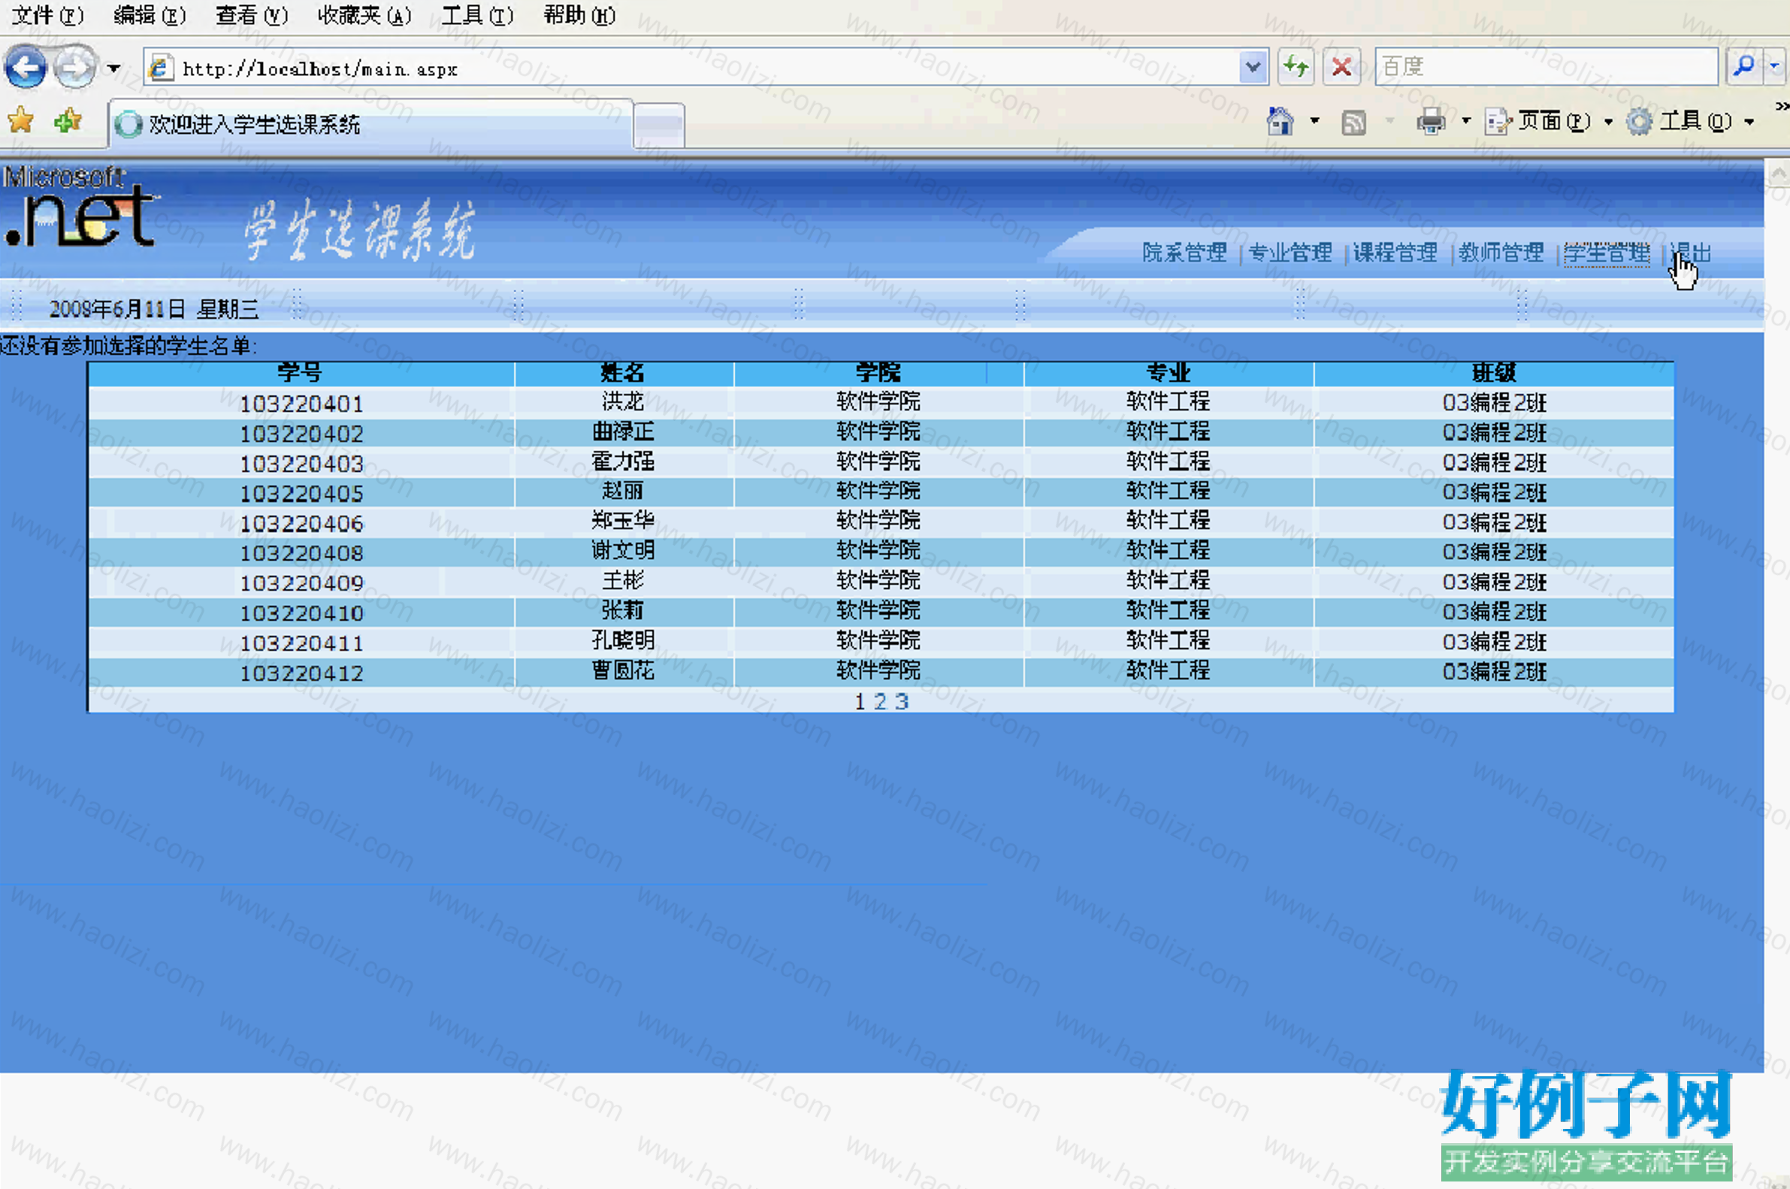Click the 学号 column header

pyautogui.click(x=300, y=372)
